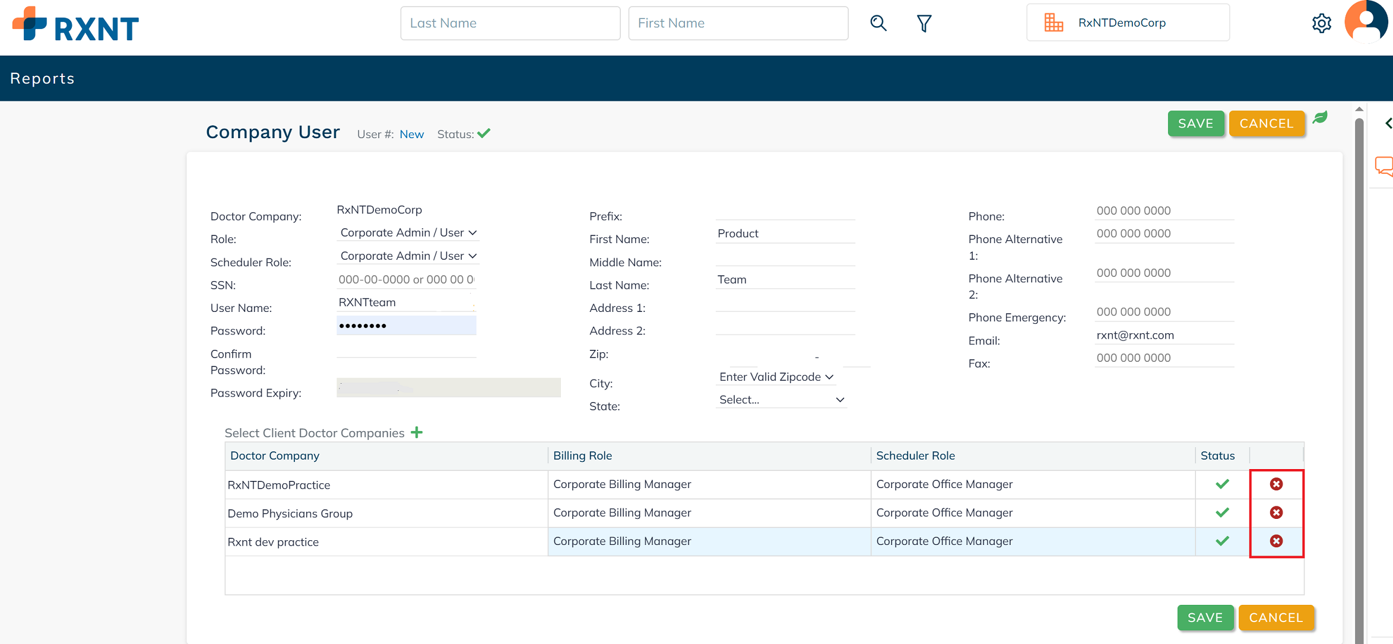The height and width of the screenshot is (644, 1393).
Task: Click the green Status check mark in header
Action: pyautogui.click(x=484, y=133)
